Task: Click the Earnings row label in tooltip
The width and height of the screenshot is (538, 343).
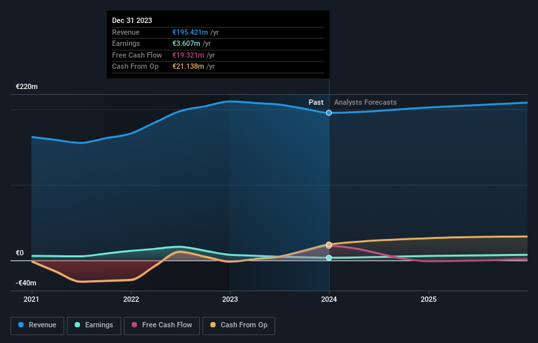Action: pyautogui.click(x=126, y=43)
